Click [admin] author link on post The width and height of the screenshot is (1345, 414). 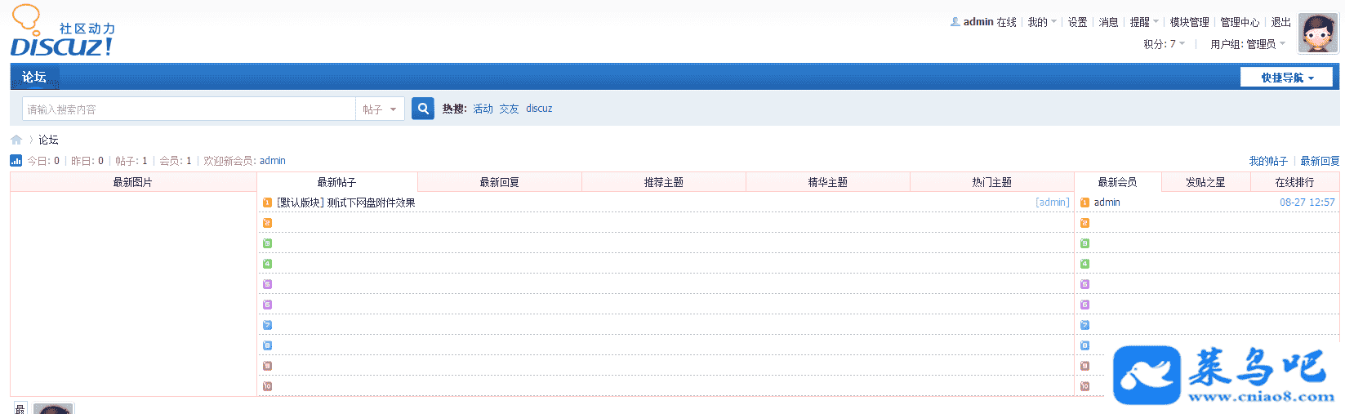(1053, 203)
